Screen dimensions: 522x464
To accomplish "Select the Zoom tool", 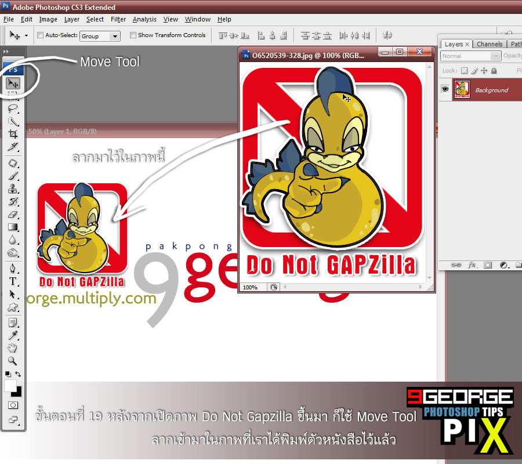I will 13,361.
